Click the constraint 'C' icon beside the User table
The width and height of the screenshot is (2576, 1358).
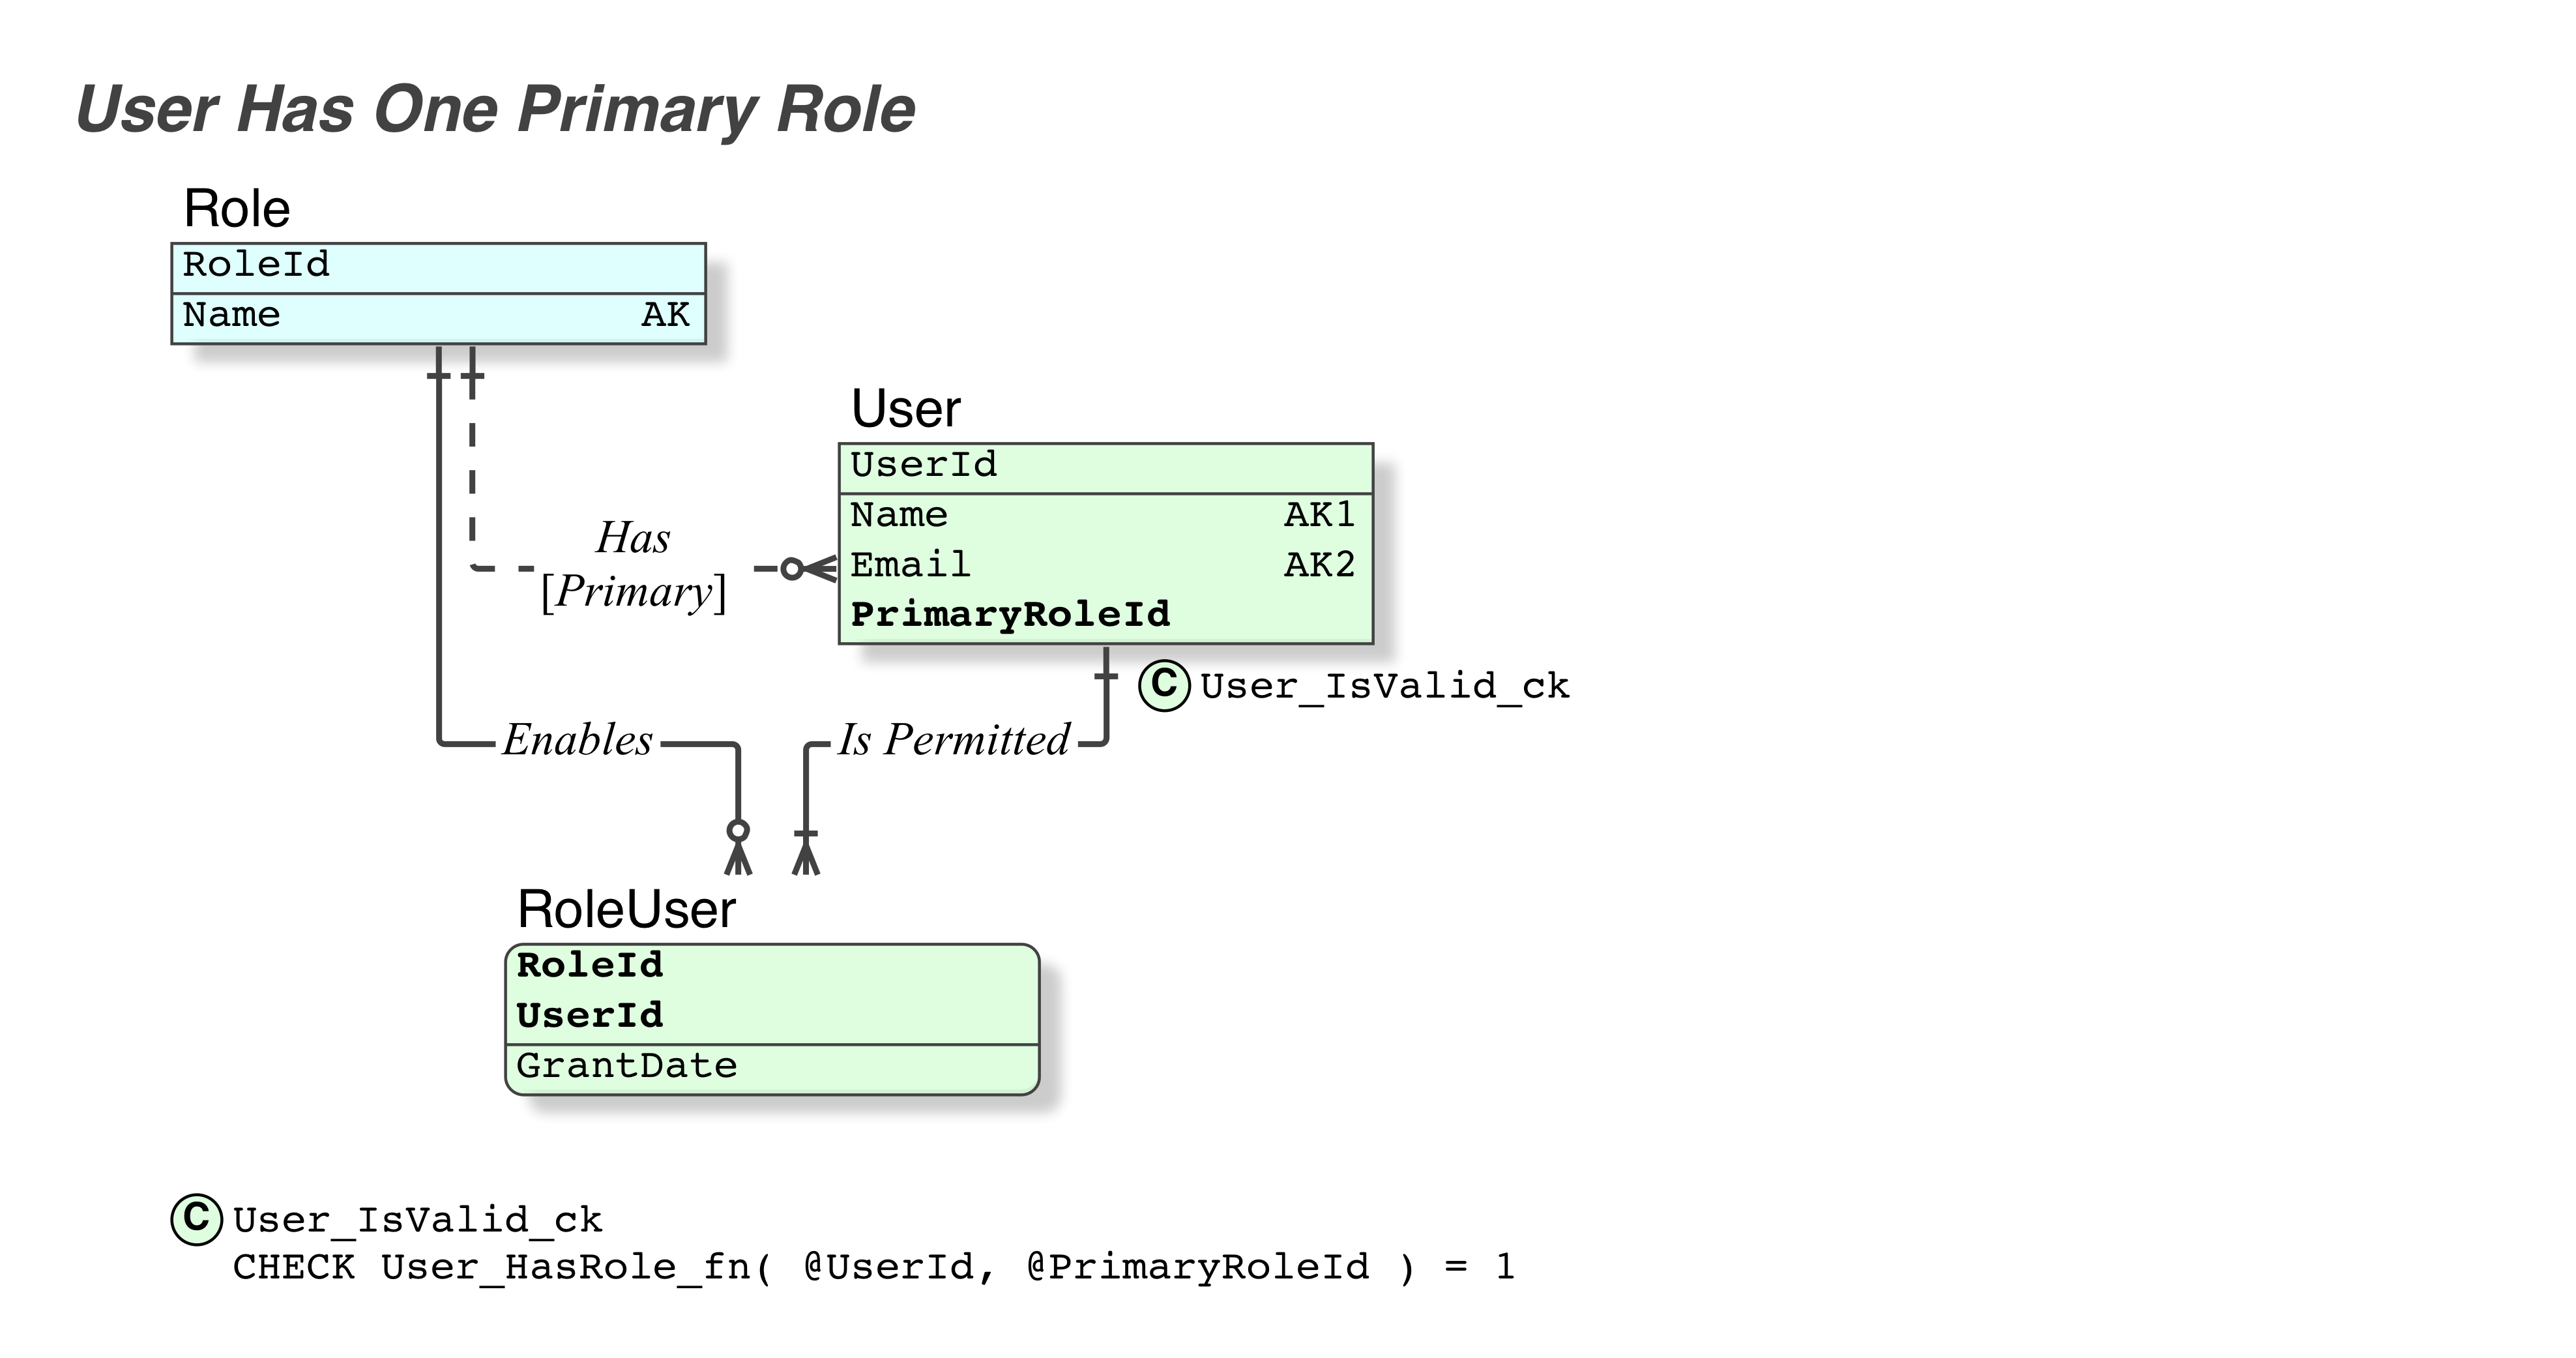(x=1164, y=685)
